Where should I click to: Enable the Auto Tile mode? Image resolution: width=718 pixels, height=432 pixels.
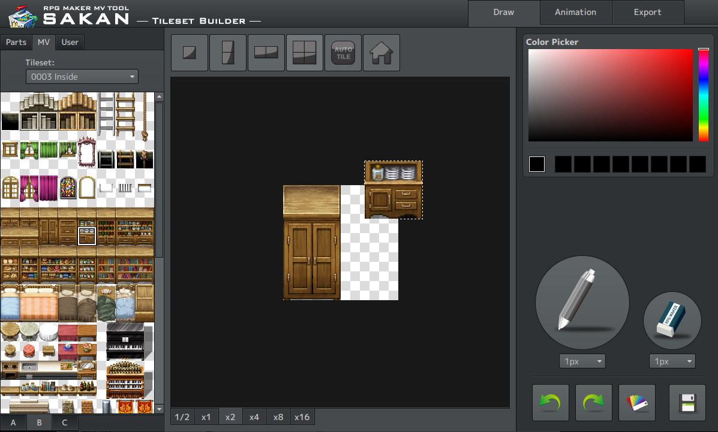point(343,53)
